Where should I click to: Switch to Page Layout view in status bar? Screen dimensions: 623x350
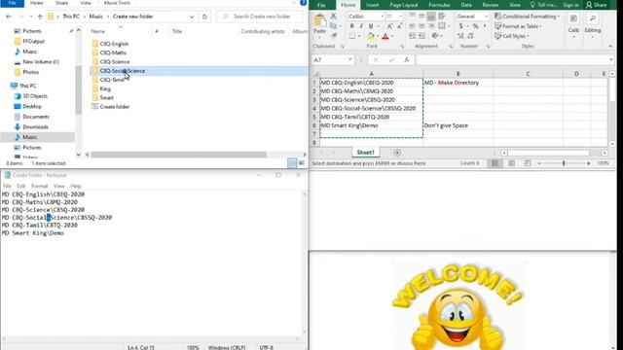511,163
